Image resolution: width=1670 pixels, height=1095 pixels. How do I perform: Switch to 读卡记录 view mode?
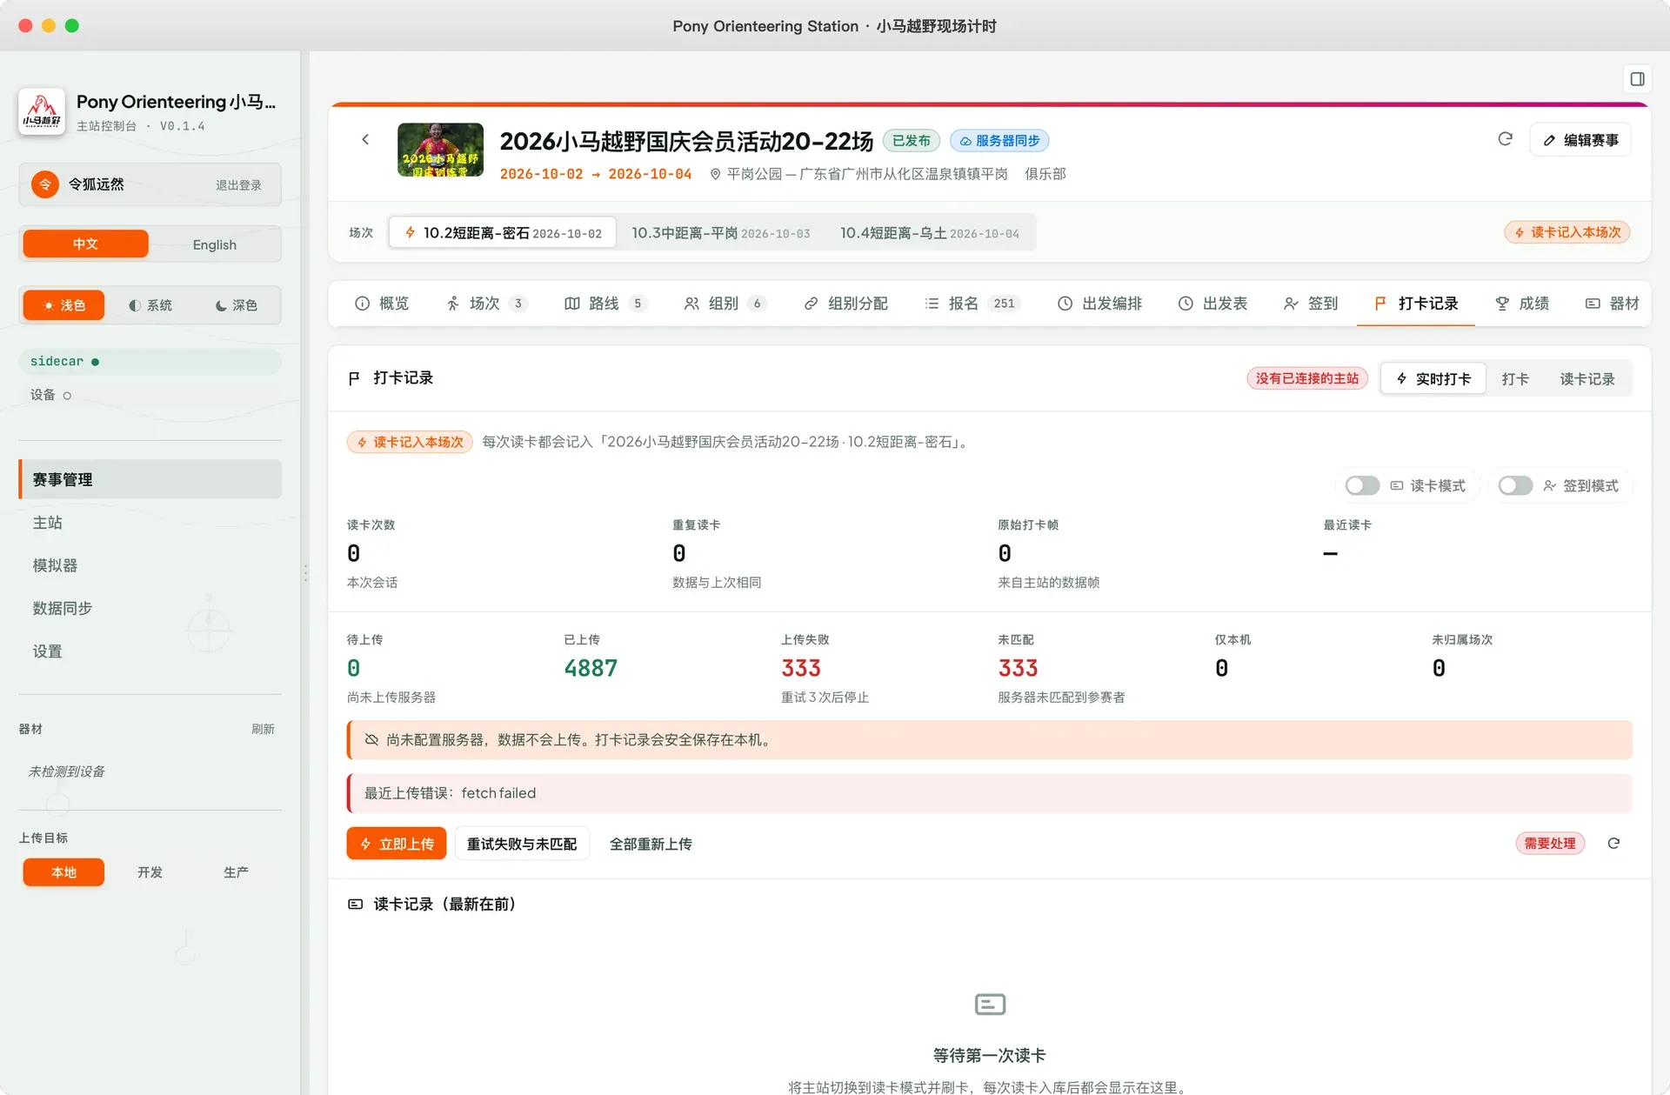coord(1586,378)
